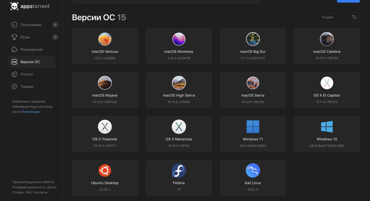The height and width of the screenshot is (201, 370).
Task: Open the Ubuntu Desktop logo
Action: pyautogui.click(x=105, y=170)
